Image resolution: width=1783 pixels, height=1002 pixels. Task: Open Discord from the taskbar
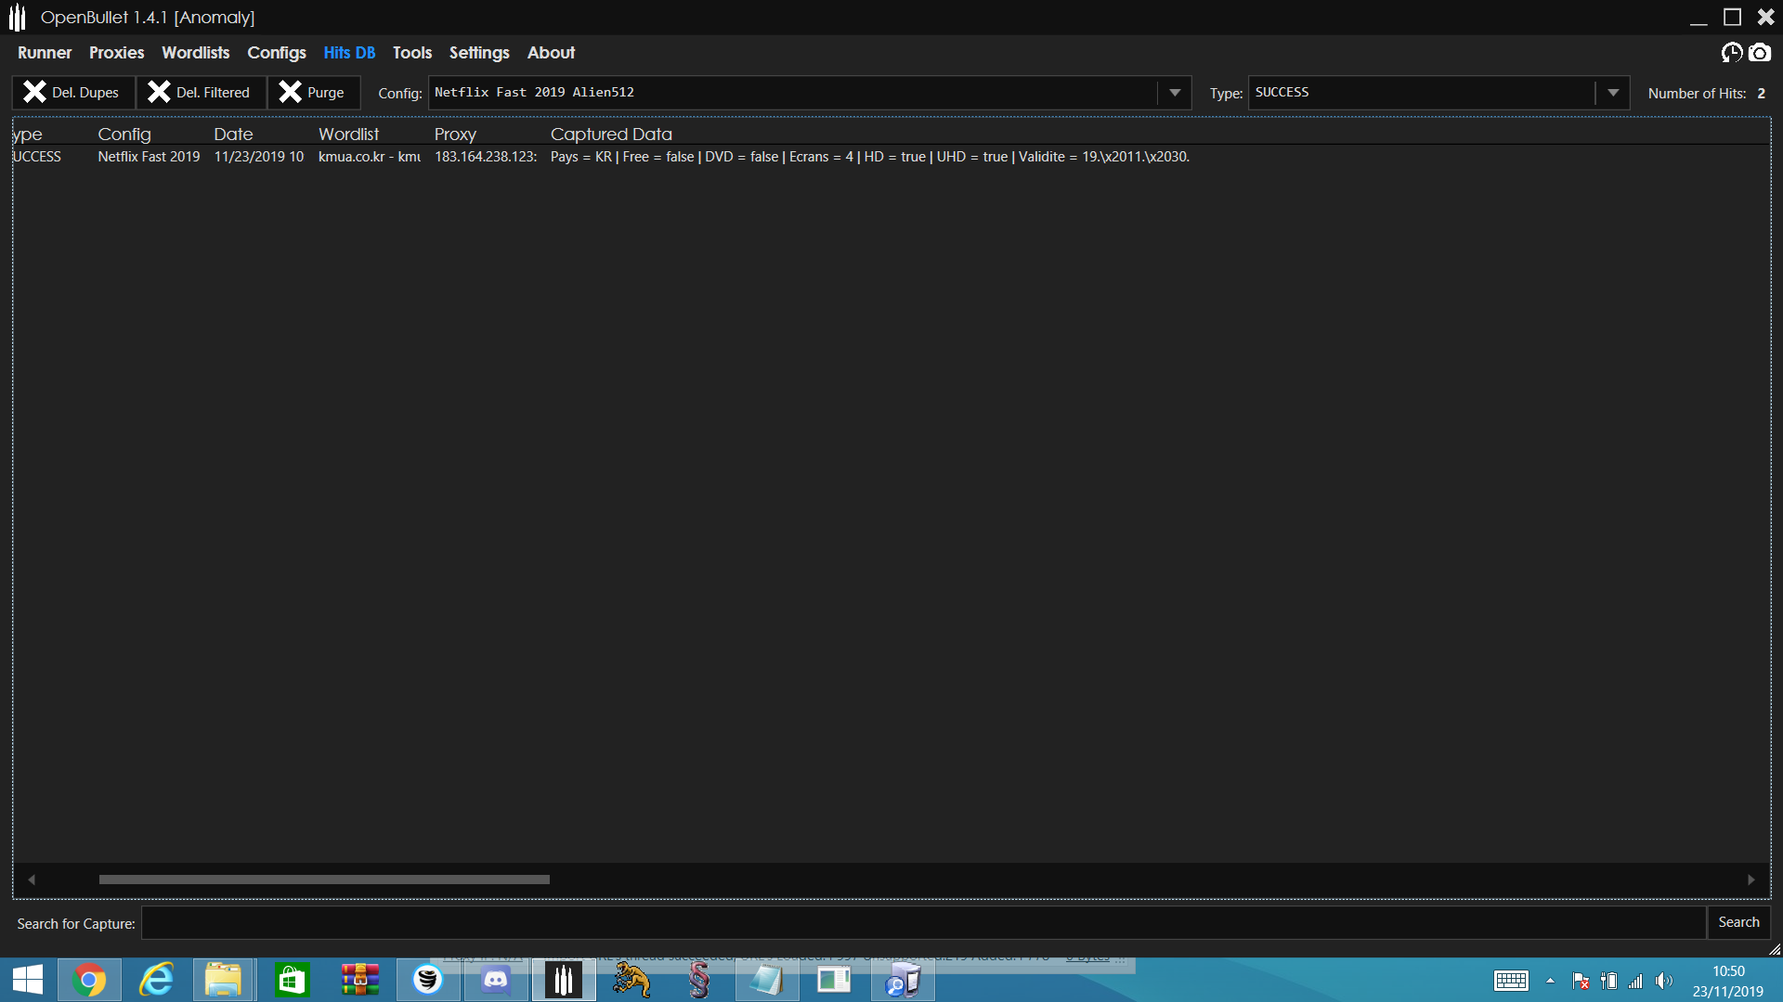click(496, 980)
